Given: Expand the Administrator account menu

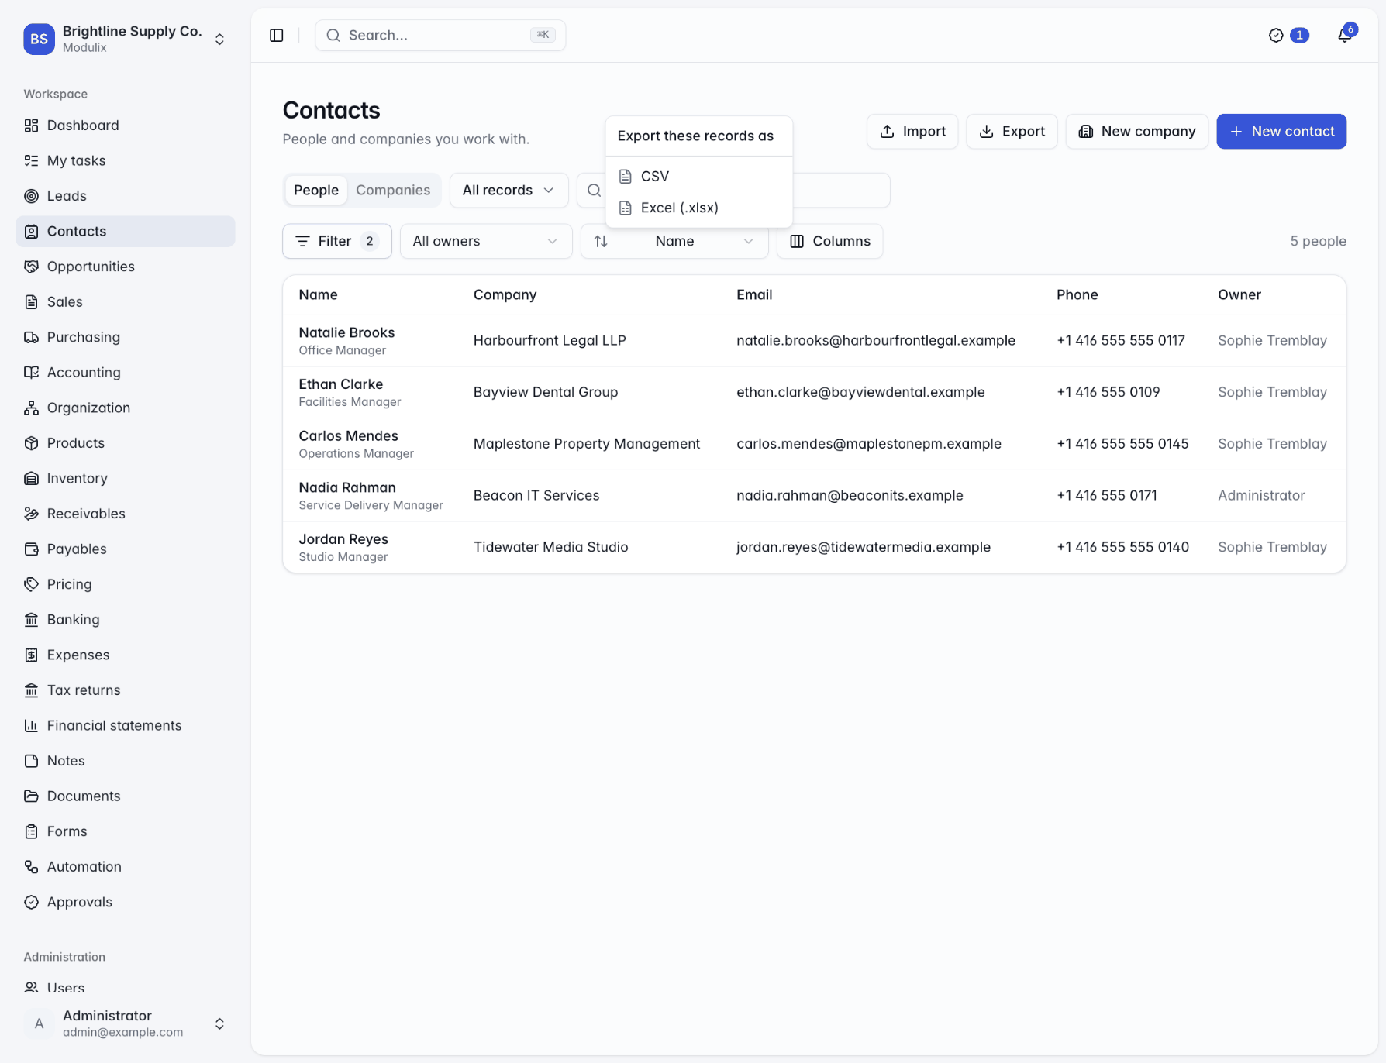Looking at the screenshot, I should click(125, 1023).
